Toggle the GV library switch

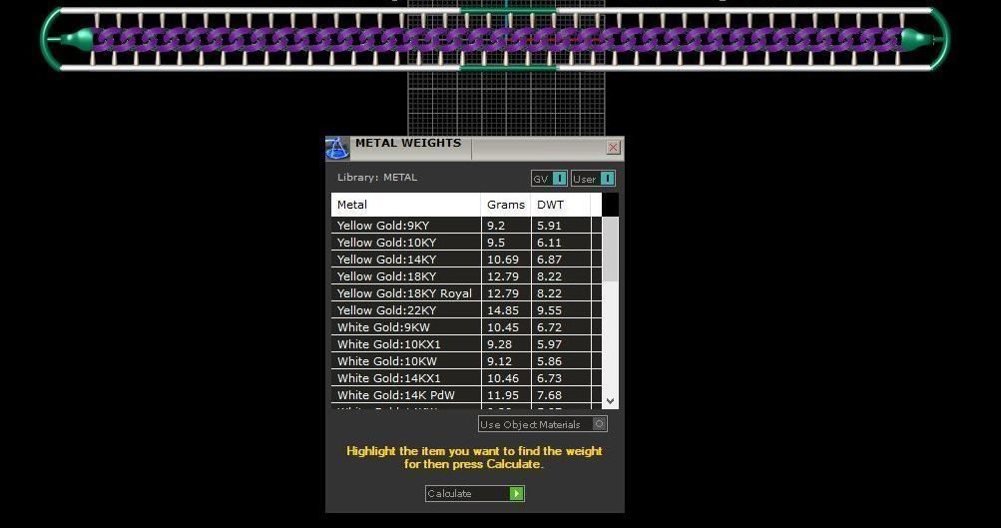pos(549,179)
